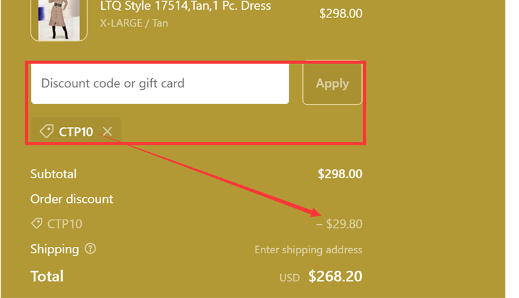Select the CTP10 applied code chip label

pyautogui.click(x=76, y=132)
